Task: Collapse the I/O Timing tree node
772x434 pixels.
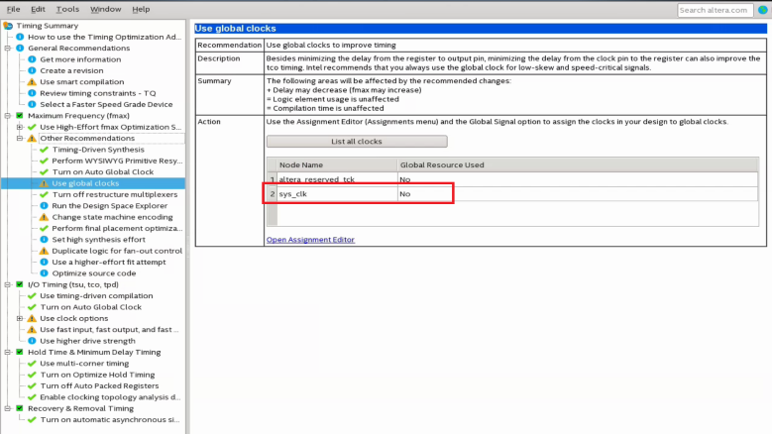Action: point(8,284)
